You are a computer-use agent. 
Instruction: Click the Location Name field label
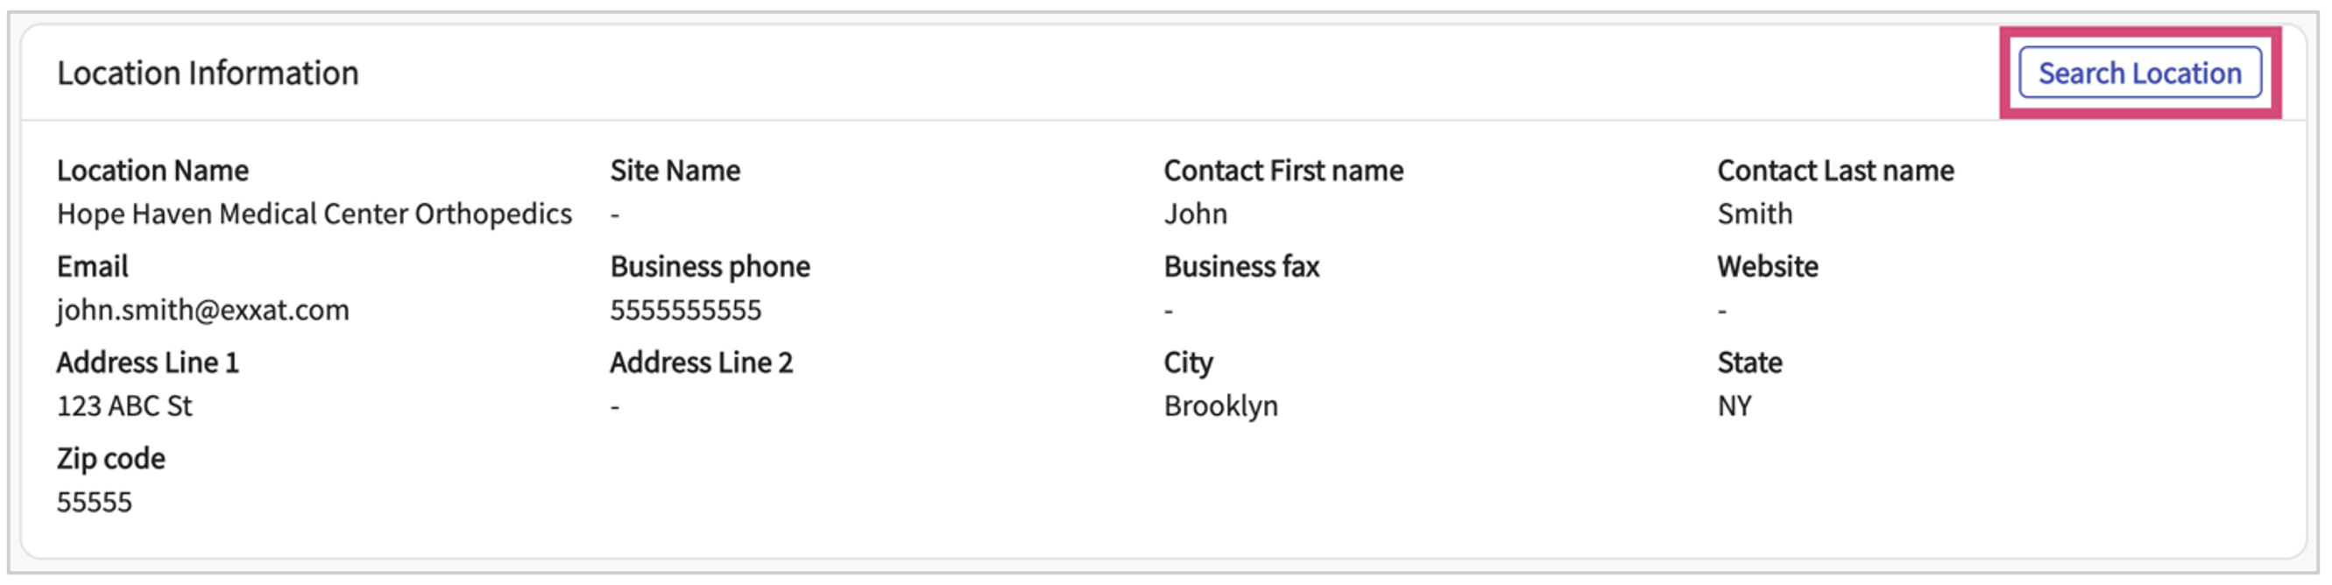(152, 170)
